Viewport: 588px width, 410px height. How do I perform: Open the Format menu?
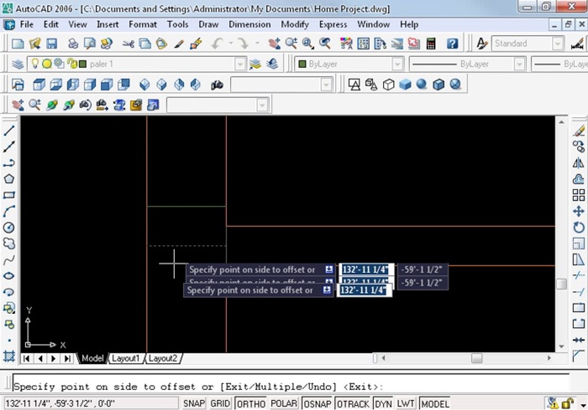tap(142, 24)
